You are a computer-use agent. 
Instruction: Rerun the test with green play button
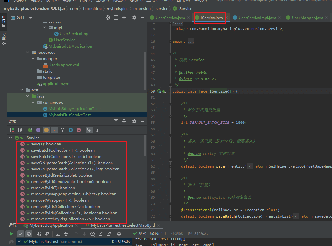12,234
